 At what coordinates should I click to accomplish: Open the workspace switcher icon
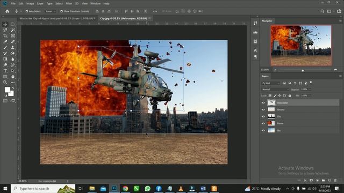tap(329, 11)
